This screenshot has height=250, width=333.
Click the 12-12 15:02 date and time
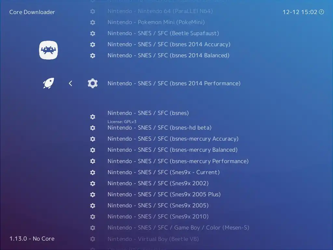point(300,12)
